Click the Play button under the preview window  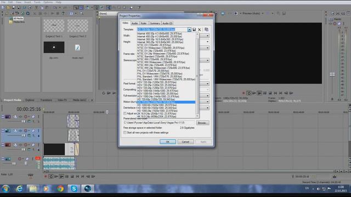point(259,93)
